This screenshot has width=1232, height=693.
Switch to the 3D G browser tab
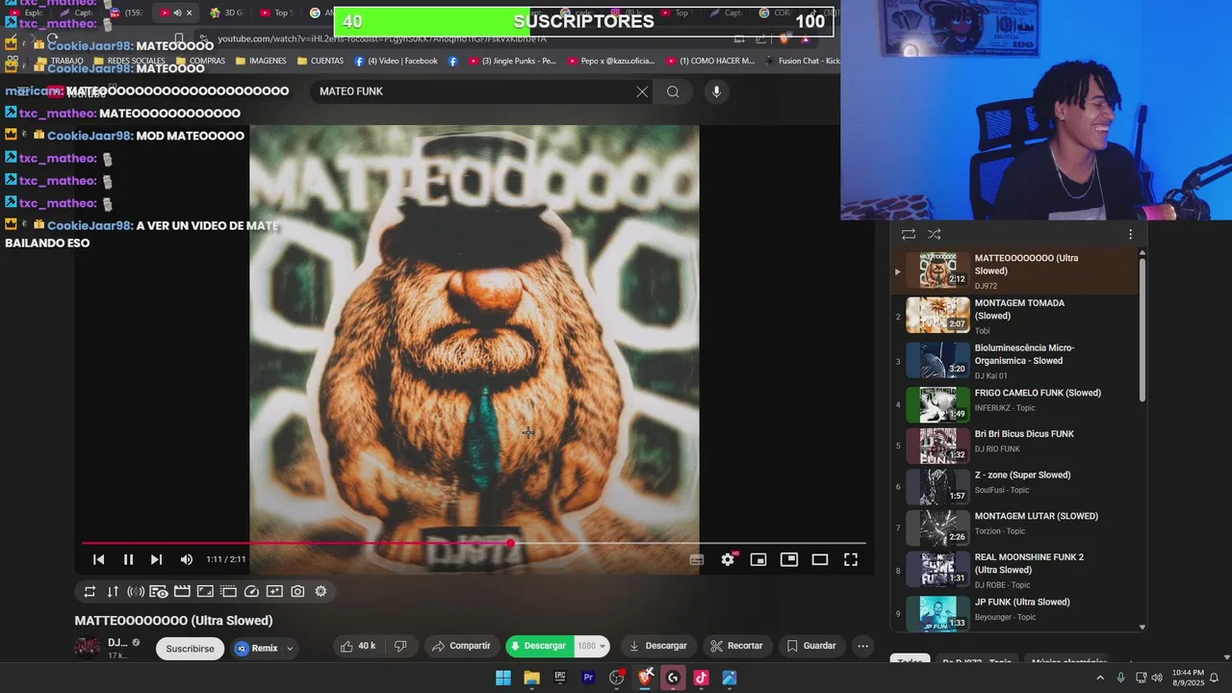pos(229,13)
